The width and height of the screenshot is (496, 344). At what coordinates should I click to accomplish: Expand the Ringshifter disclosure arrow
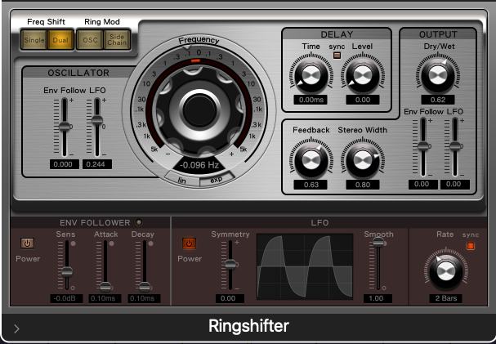(17, 329)
